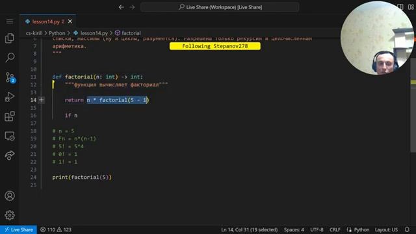Click the '# Fn = n*(n-1)' comment
Screen dimensions: 416x234
(74, 138)
